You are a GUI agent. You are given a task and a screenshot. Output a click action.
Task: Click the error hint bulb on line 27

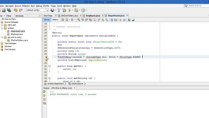click(x=46, y=57)
